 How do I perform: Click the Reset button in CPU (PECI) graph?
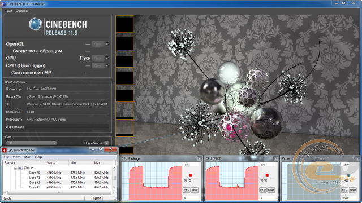pos(271,190)
